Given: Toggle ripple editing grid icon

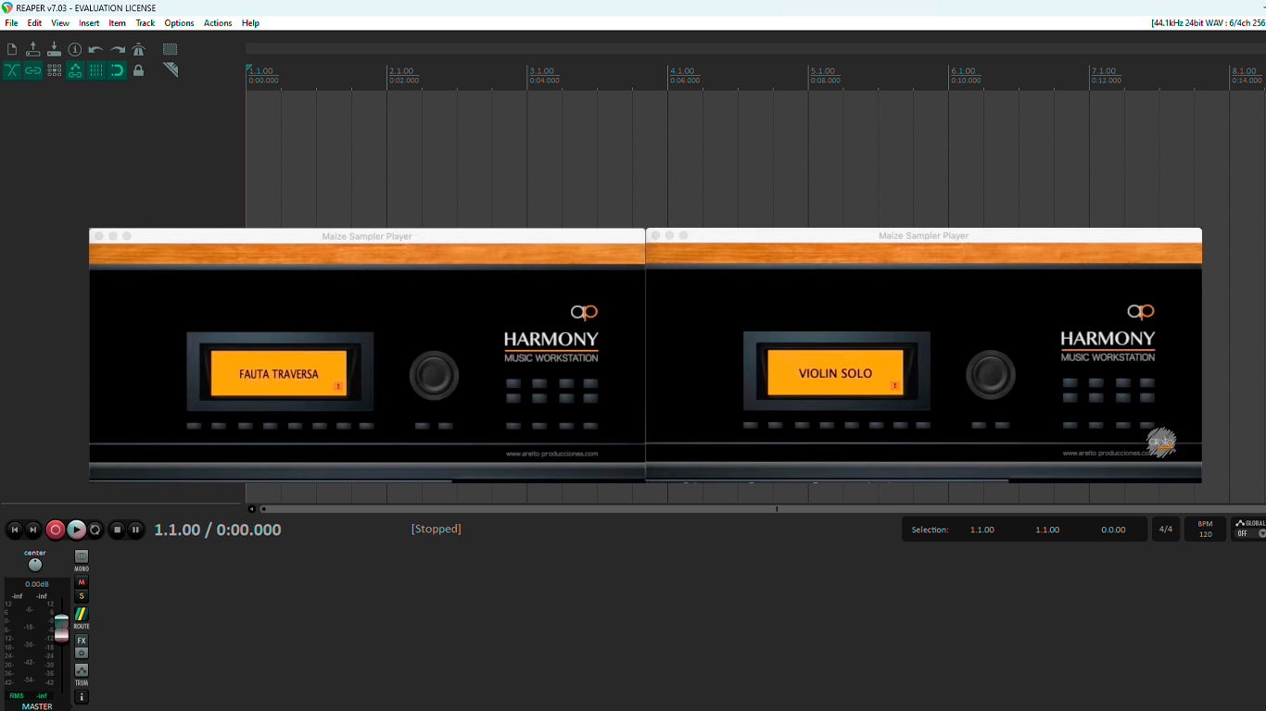Looking at the screenshot, I should 54,70.
